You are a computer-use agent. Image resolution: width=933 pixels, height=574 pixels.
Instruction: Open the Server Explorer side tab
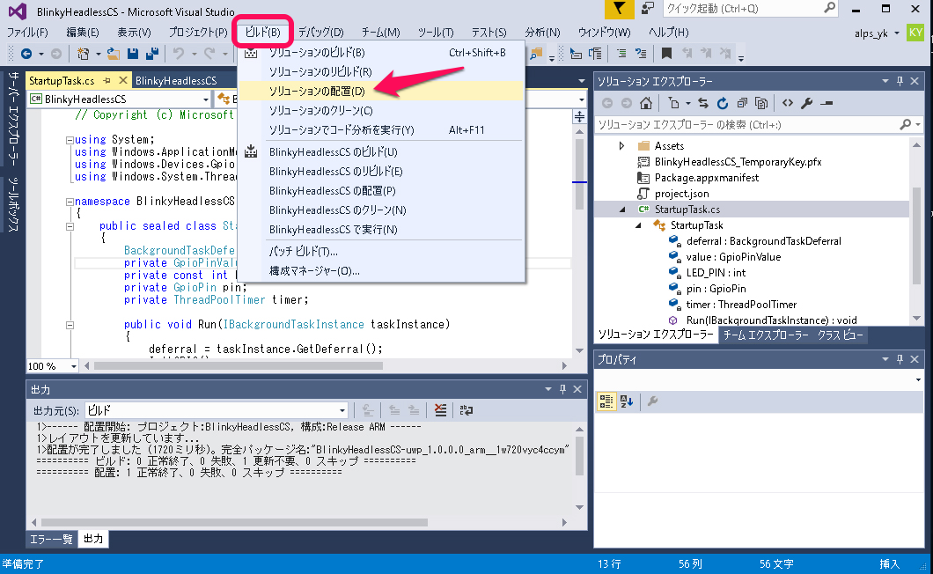tap(14, 119)
